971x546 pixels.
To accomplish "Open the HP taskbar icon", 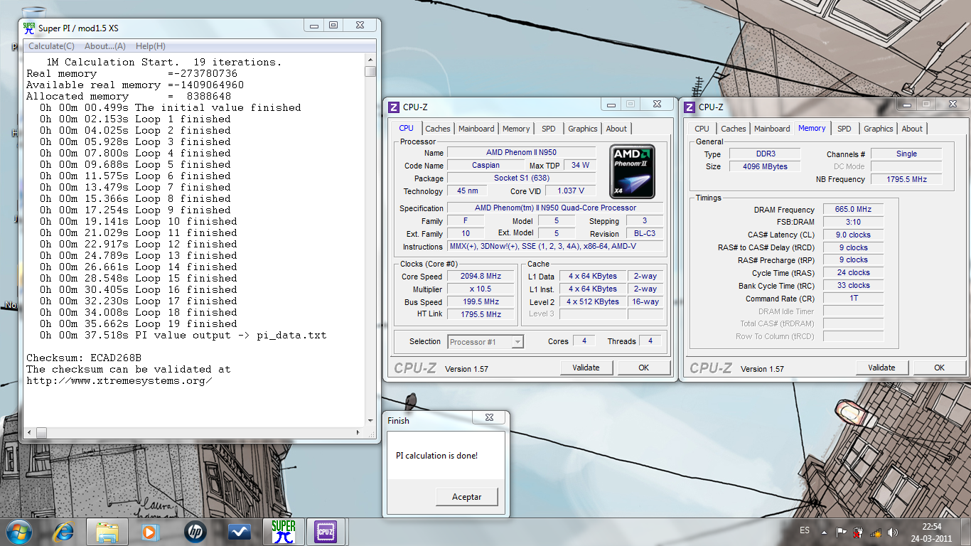I will (195, 532).
